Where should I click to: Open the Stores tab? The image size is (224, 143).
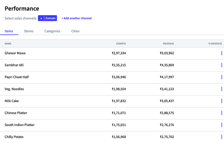[29, 31]
